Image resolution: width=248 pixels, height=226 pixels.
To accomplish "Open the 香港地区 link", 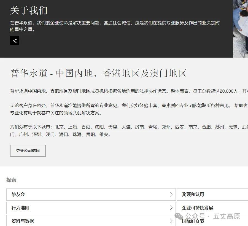I will [x=59, y=91].
